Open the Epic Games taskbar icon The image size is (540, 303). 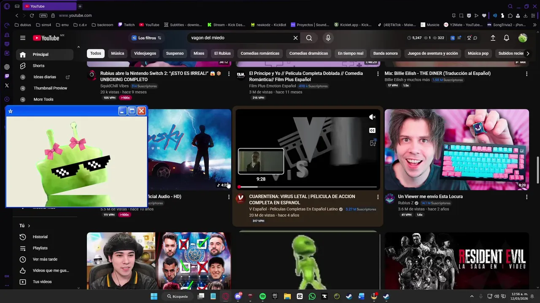(275, 296)
